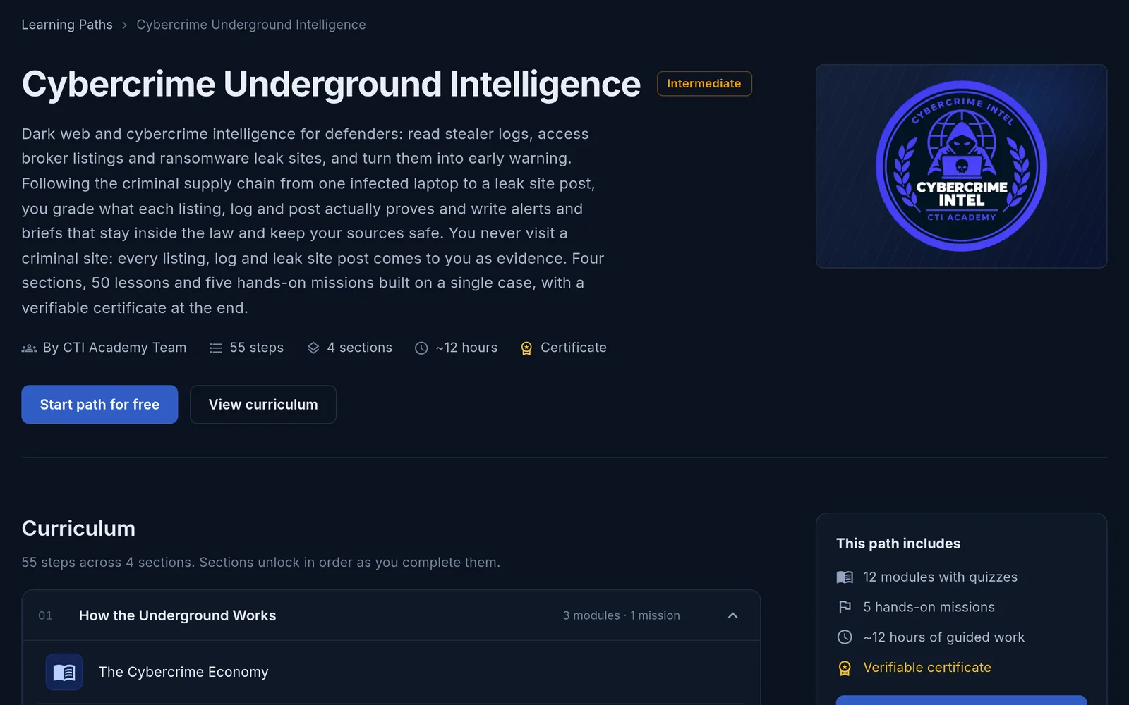Click 'By CTI Academy Team' author text
The height and width of the screenshot is (705, 1129).
(x=114, y=348)
